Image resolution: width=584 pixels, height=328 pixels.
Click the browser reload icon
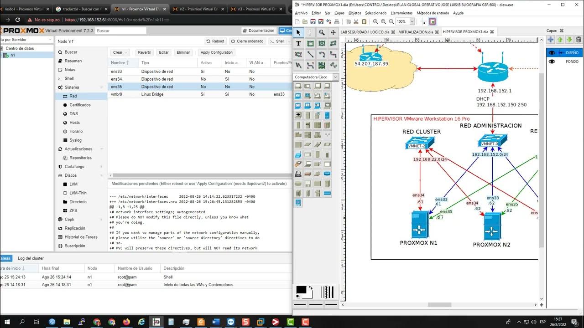point(17,20)
